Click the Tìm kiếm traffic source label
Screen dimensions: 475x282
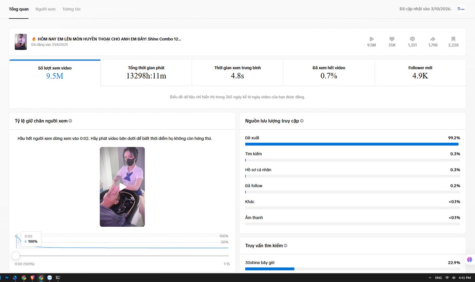(x=253, y=154)
